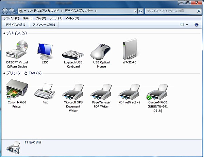Click デバイスとプリンター breadcrumb segment
This screenshot has height=157, width=204.
[79, 11]
